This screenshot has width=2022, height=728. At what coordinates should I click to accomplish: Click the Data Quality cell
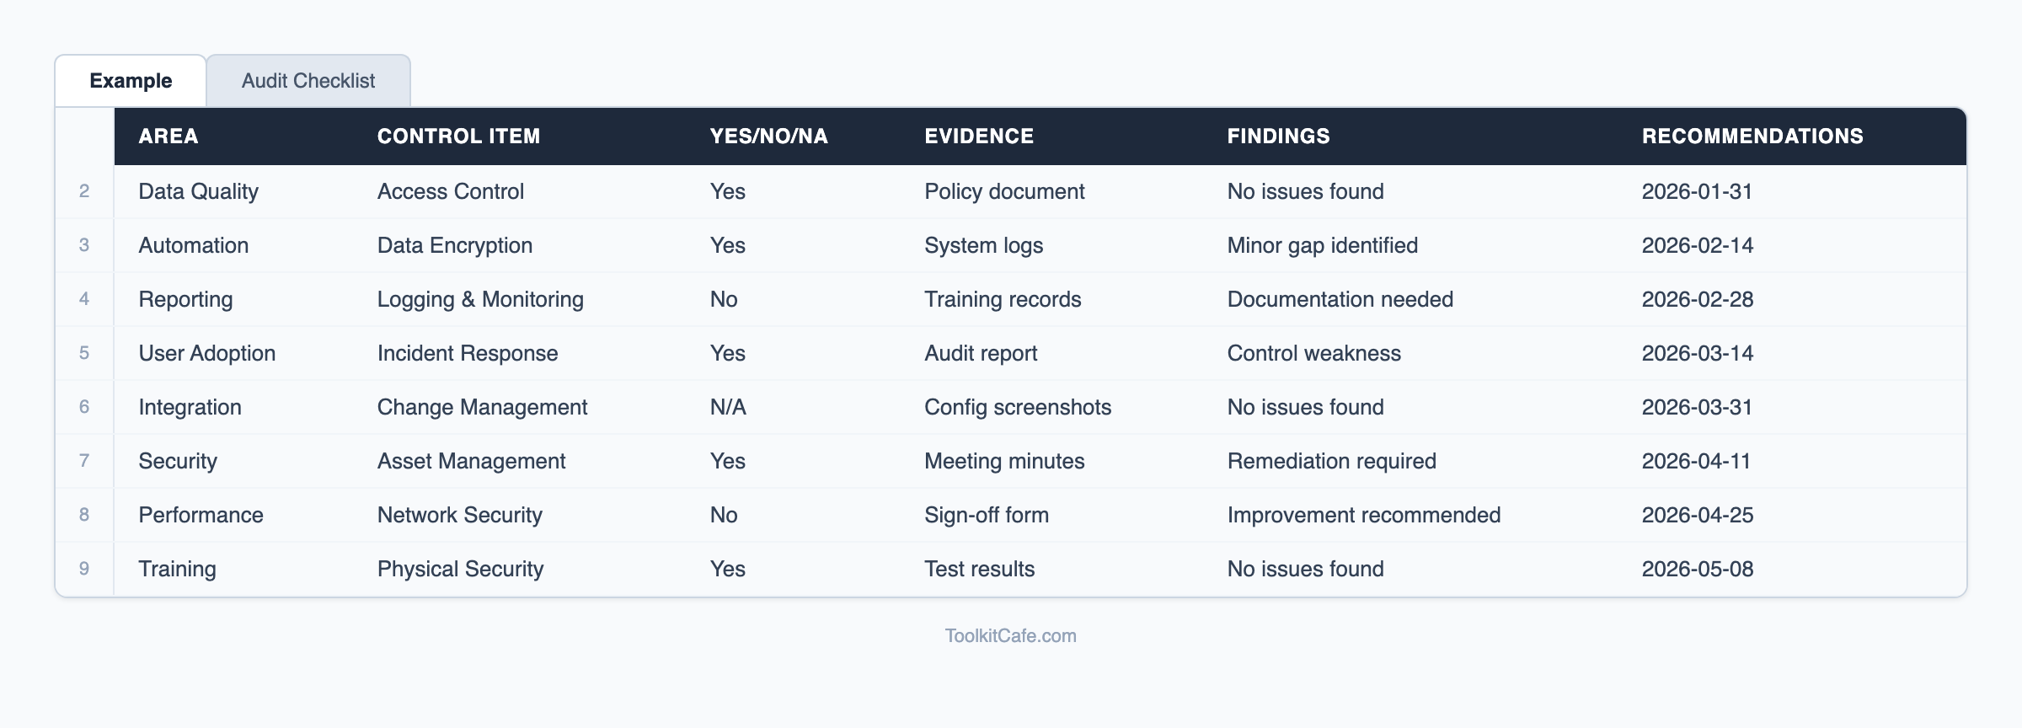(198, 191)
